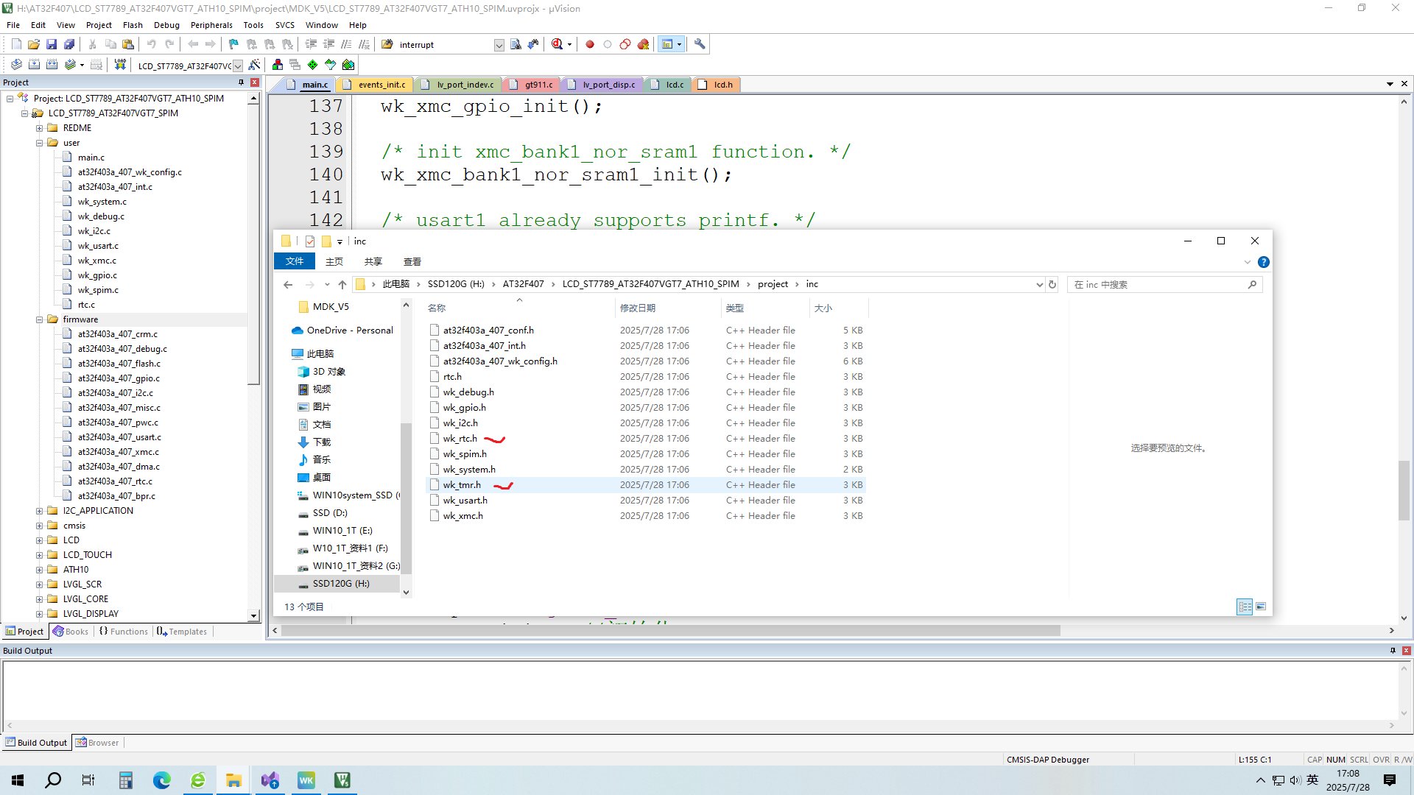Click the Explorer Up directory button
The image size is (1414, 795).
pos(342,285)
